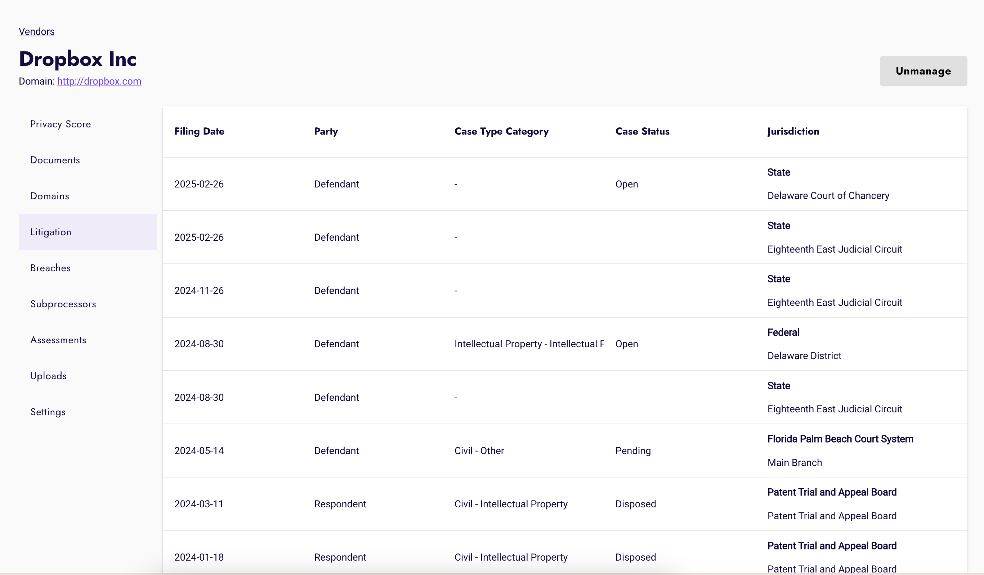Viewport: 984px width, 575px height.
Task: Click the Case Type Category column header
Action: tap(501, 131)
